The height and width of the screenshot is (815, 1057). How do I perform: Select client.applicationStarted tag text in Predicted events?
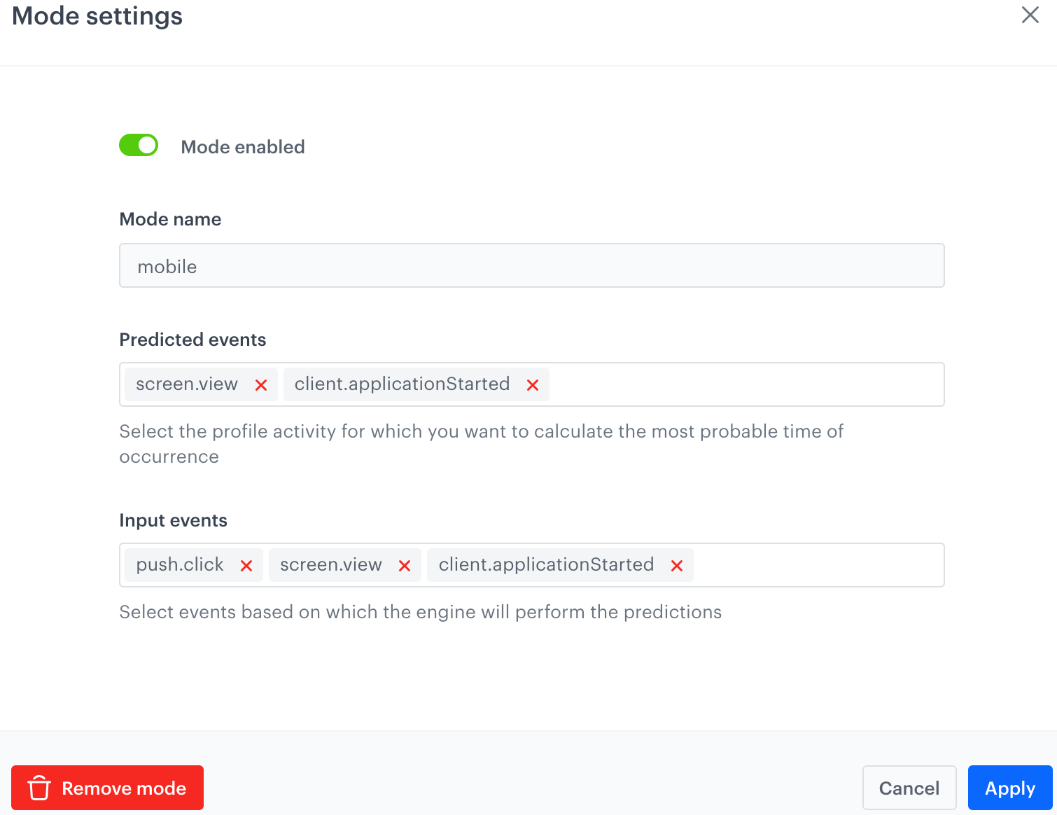[402, 384]
